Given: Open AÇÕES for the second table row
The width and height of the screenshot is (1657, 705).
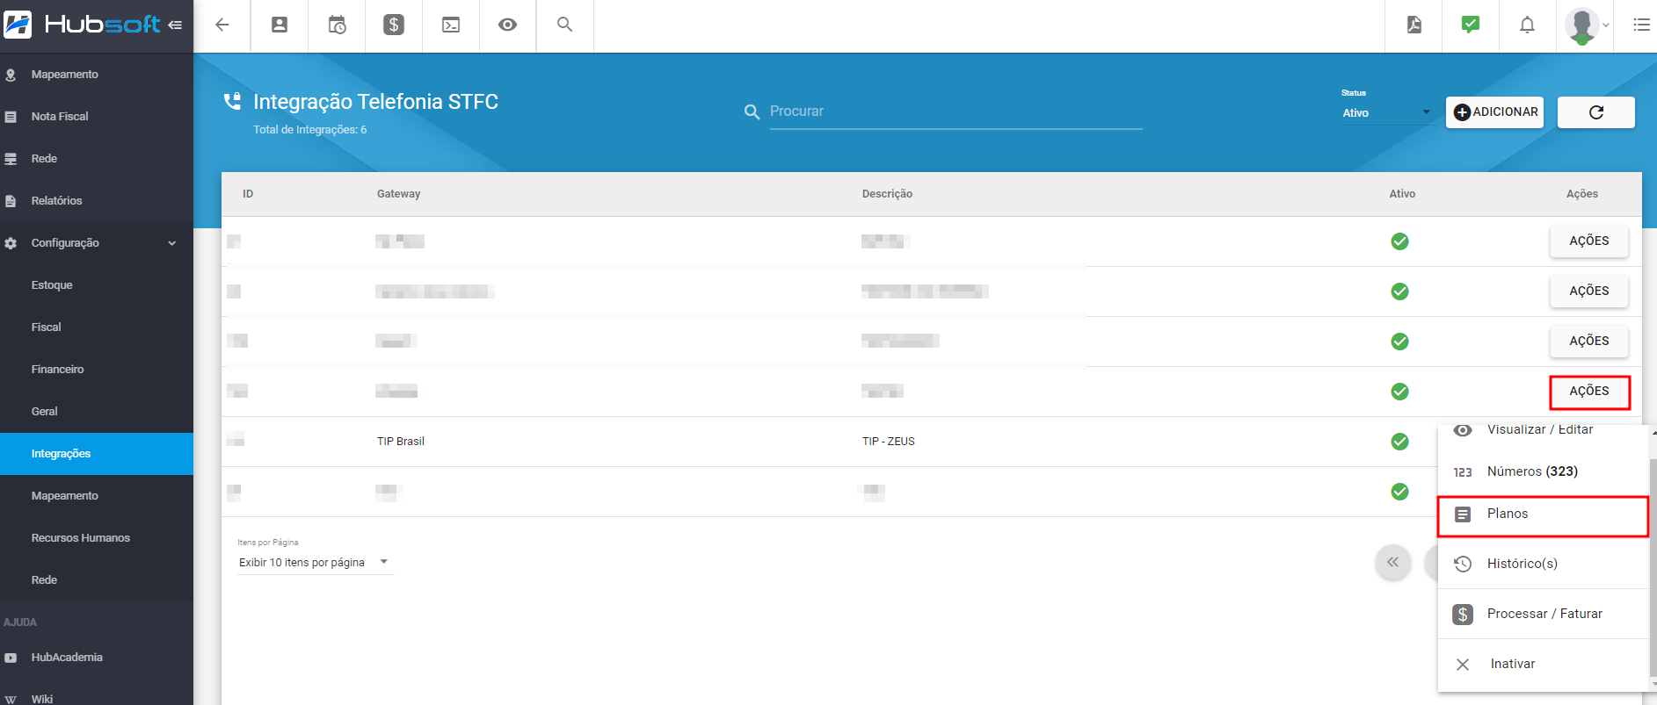Looking at the screenshot, I should [1589, 291].
